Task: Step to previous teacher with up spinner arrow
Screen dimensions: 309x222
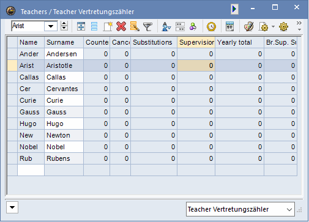Action: (x=64, y=24)
